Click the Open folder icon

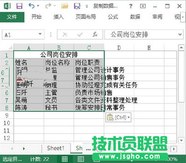[65, 6]
